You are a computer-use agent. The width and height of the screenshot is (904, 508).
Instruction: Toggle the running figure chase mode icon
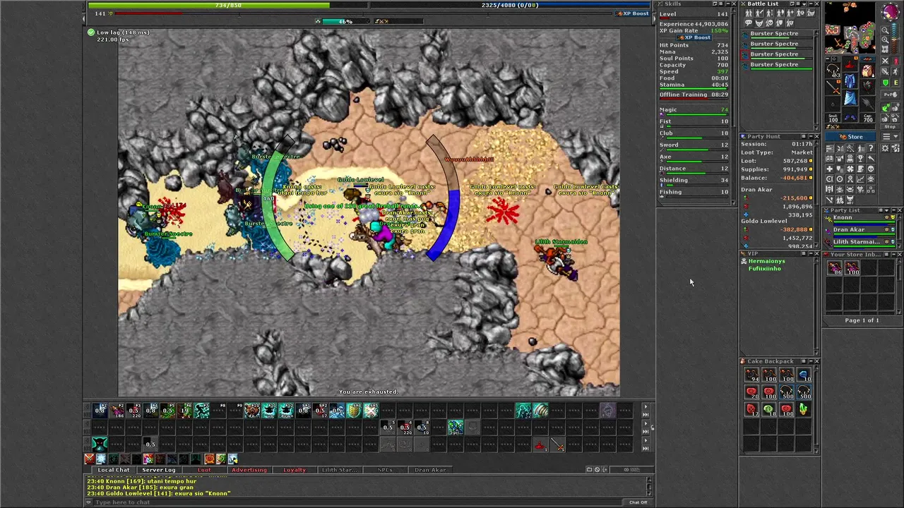(x=896, y=71)
